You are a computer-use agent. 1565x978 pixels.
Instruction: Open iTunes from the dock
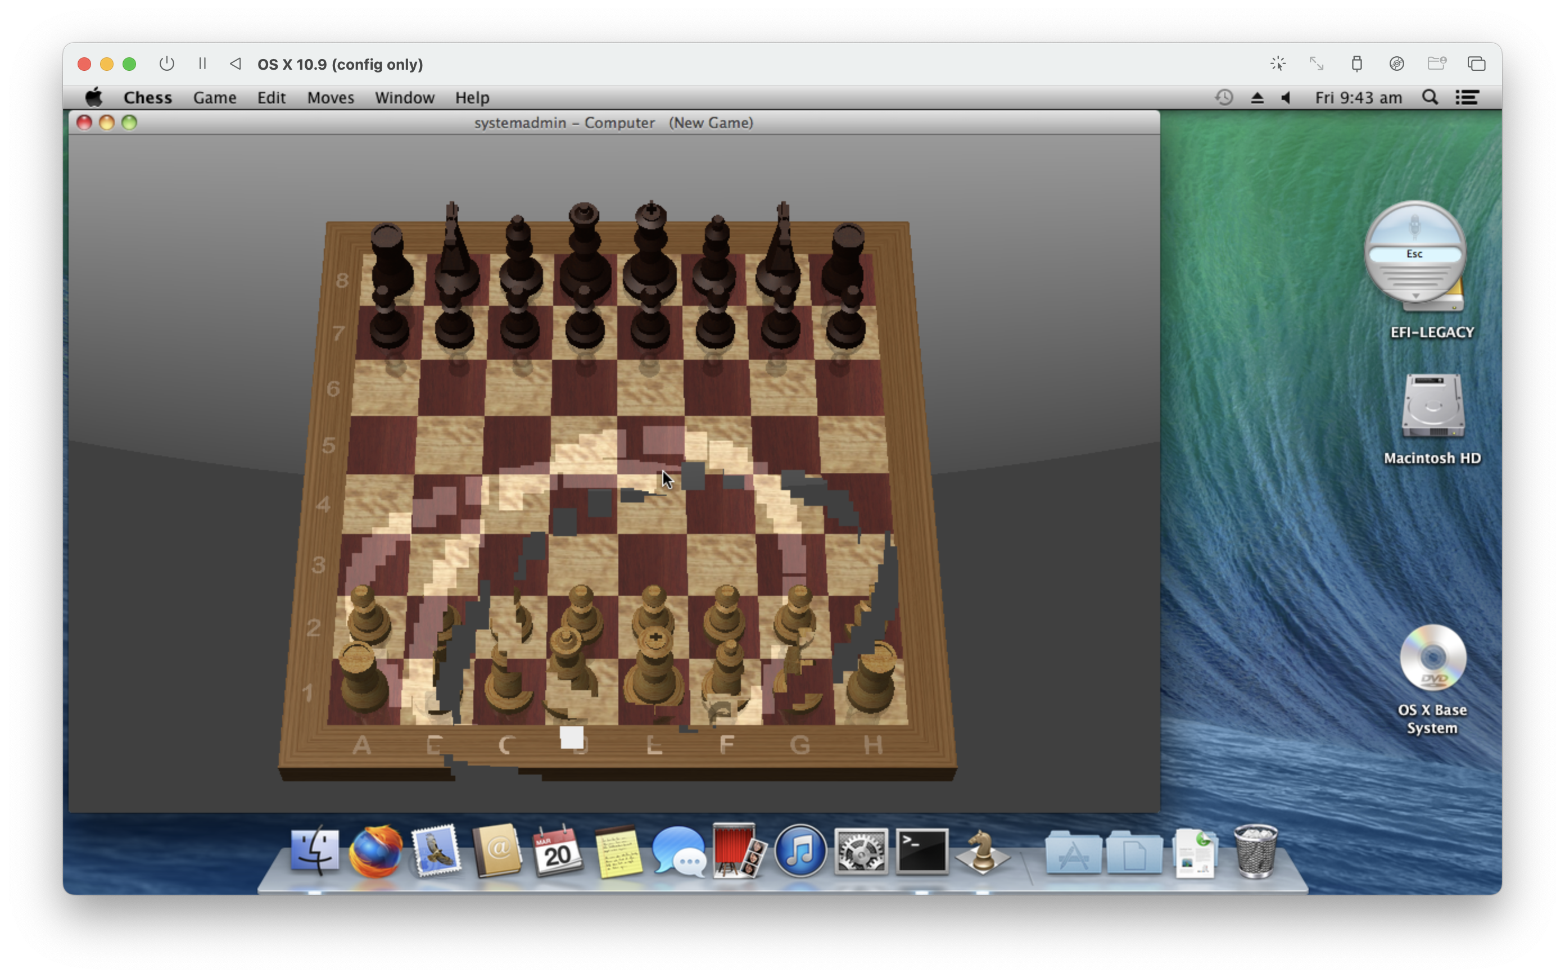click(x=800, y=852)
